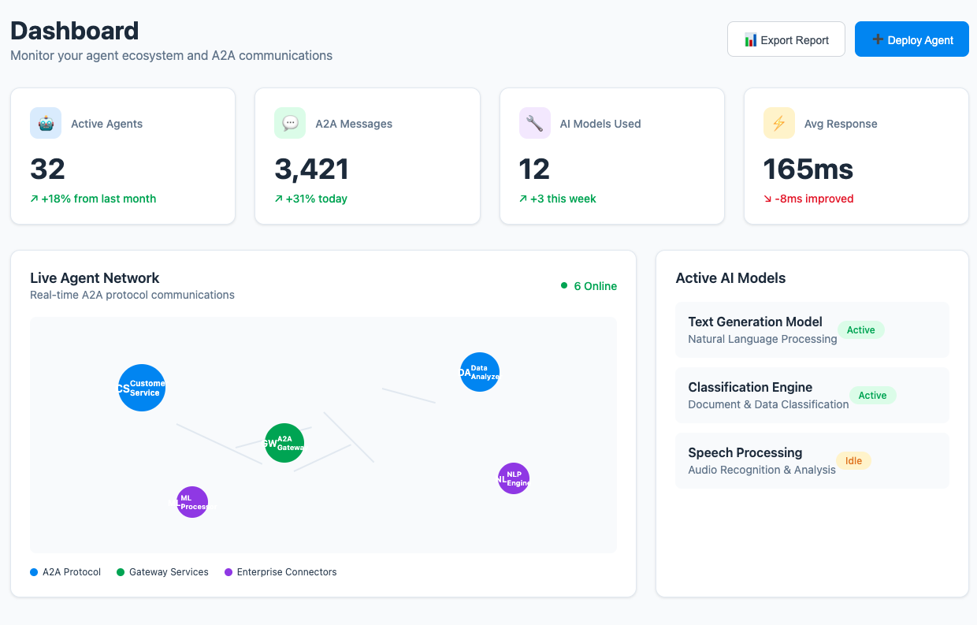Select the purple ML Processor node
The image size is (977, 625).
tap(192, 502)
